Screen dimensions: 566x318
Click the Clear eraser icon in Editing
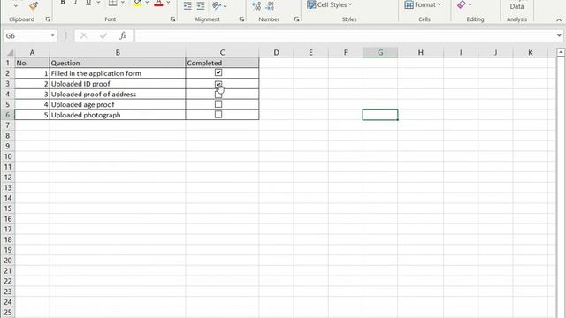coord(462,4)
